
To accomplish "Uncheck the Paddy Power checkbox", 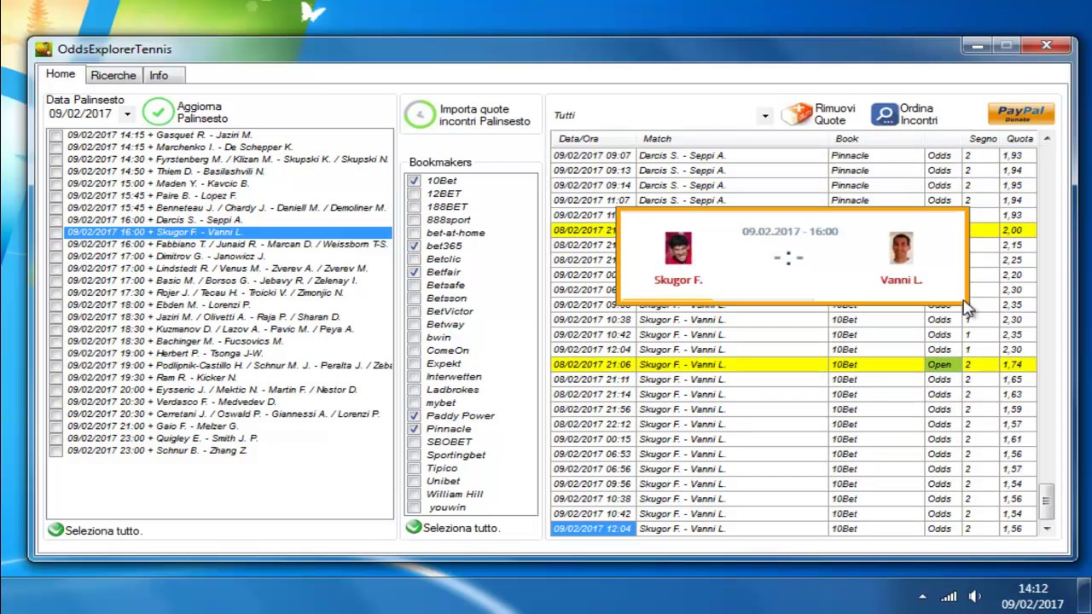I will pyautogui.click(x=414, y=415).
